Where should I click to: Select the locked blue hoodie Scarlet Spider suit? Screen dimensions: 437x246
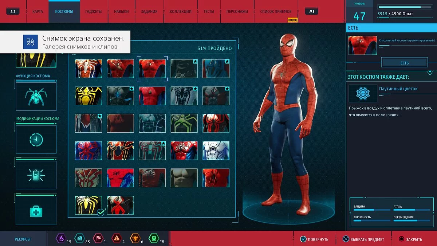216,69
